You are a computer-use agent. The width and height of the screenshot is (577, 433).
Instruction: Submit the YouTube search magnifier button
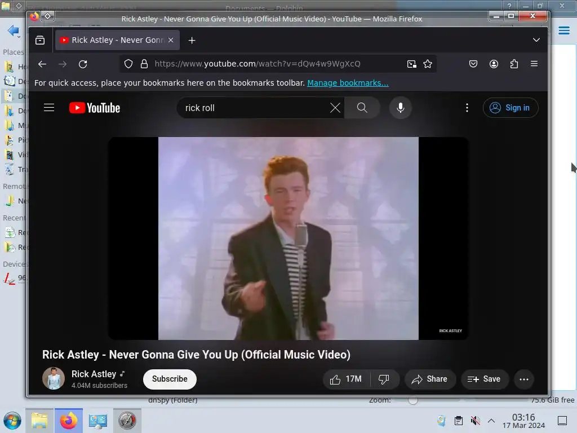[362, 108]
